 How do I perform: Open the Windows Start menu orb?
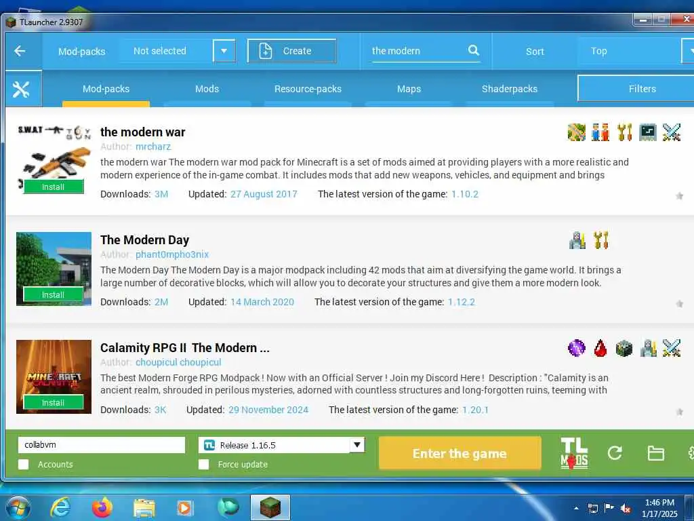pos(18,507)
